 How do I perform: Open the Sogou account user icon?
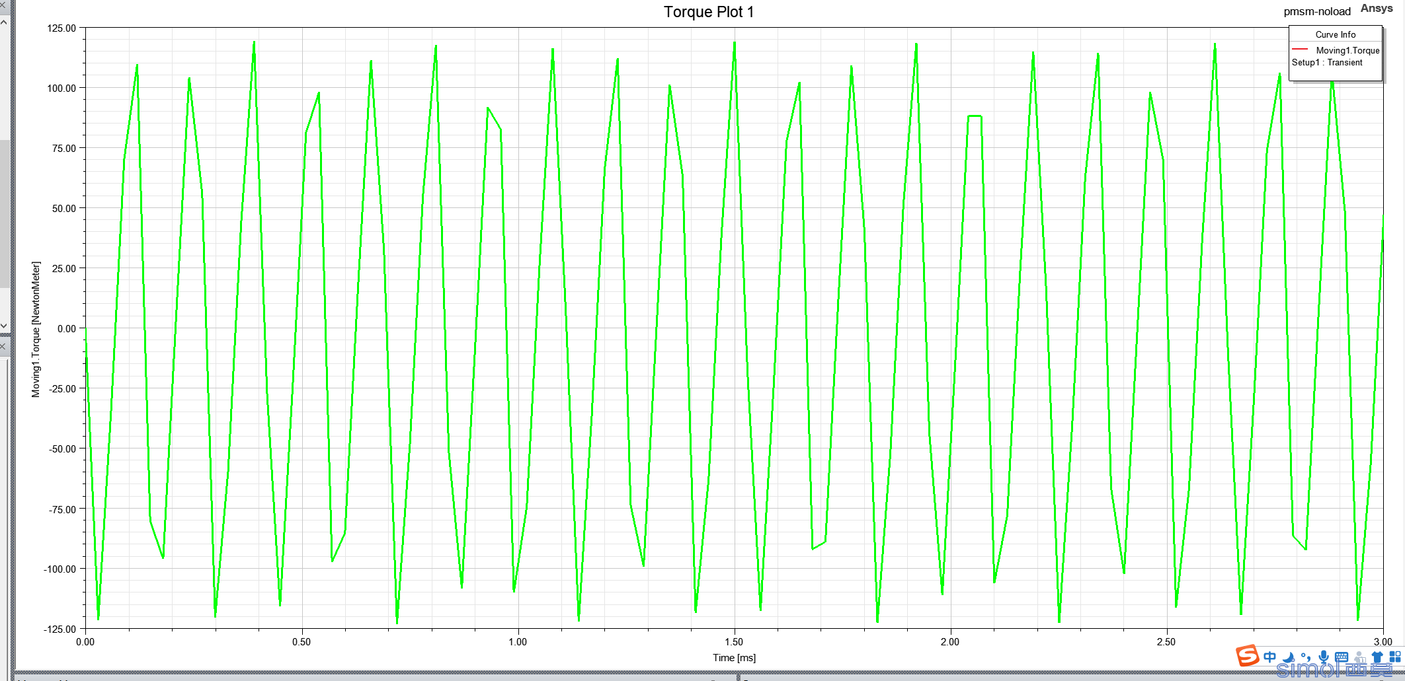(x=1359, y=657)
